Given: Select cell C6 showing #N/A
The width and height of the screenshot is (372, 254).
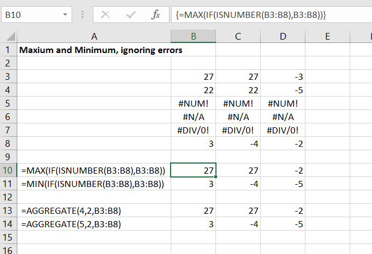Looking at the screenshot, I should click(x=238, y=117).
